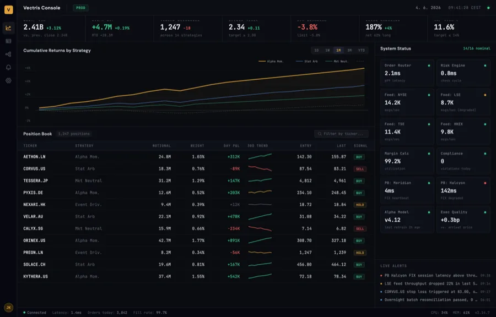The height and width of the screenshot is (317, 496).
Task: Open the Compliance status card
Action: tap(463, 161)
